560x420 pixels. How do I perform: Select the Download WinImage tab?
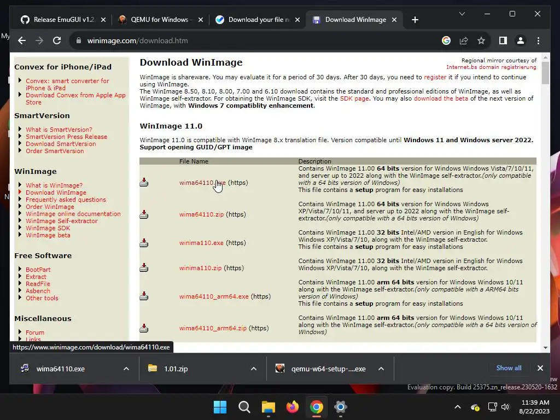click(x=354, y=20)
